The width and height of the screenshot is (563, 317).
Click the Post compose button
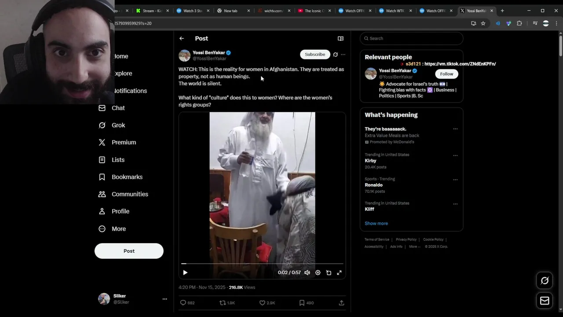click(129, 251)
